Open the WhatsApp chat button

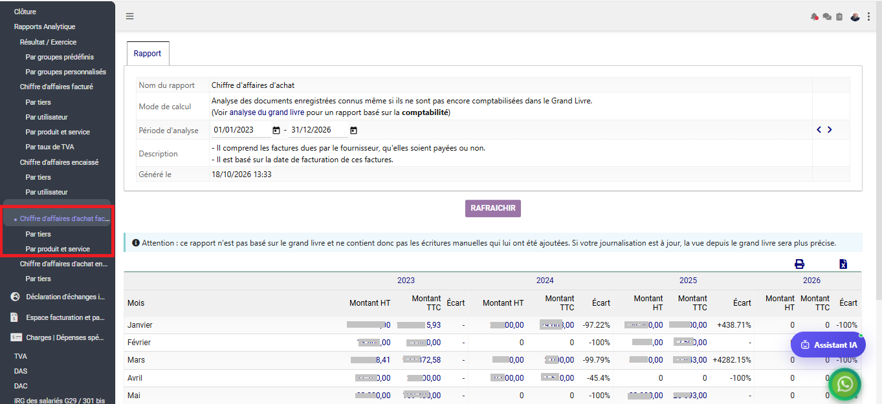[x=844, y=385]
